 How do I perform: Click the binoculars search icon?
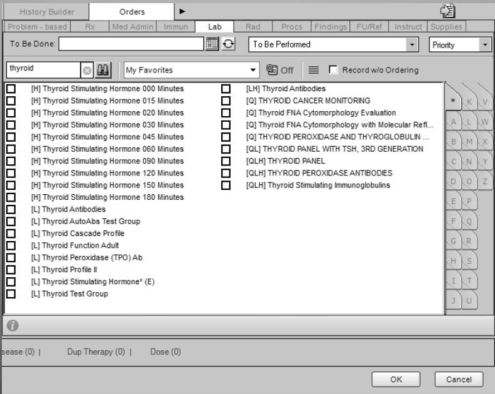click(104, 71)
